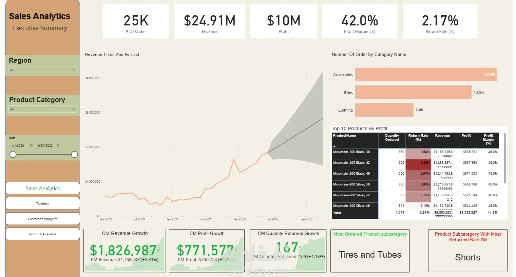516x277 pixels.
Task: Click the Top 10 Products table scrollbar
Action: click(x=505, y=158)
